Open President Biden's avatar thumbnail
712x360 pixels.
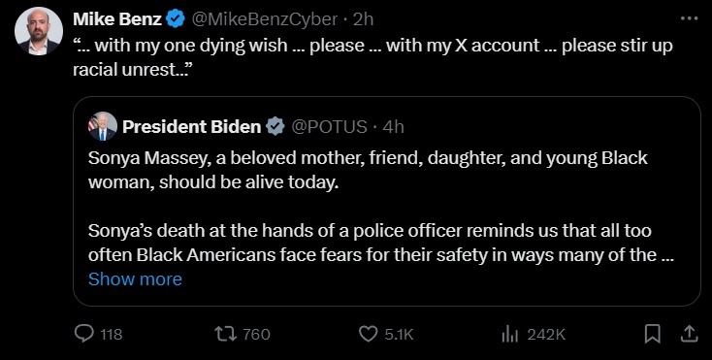coord(102,126)
